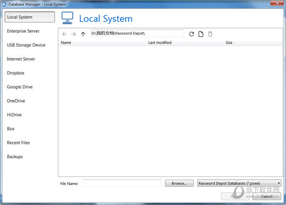Viewport: 286px width, 205px height.
Task: Sort files by Last modified column
Action: (x=168, y=43)
